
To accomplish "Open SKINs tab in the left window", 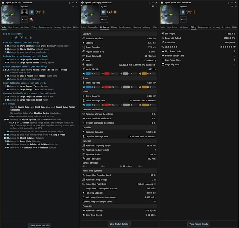I will click(x=75, y=28).
